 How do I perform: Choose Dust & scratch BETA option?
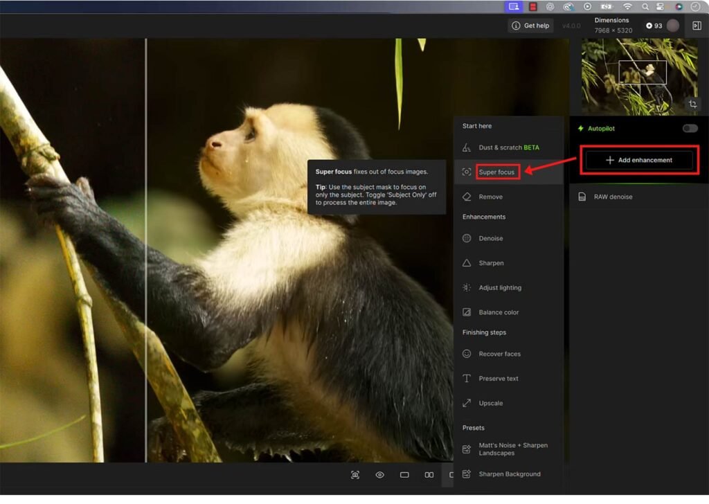508,147
